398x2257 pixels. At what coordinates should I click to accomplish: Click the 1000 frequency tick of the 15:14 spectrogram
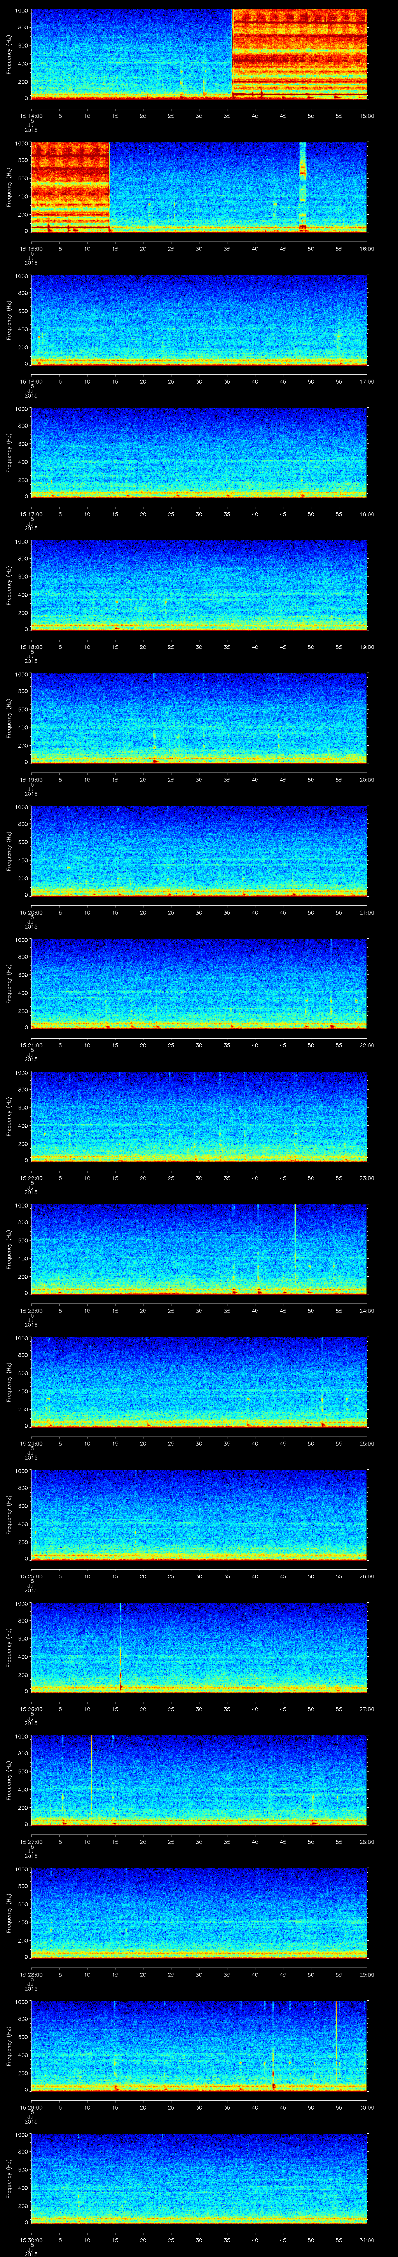point(21,11)
